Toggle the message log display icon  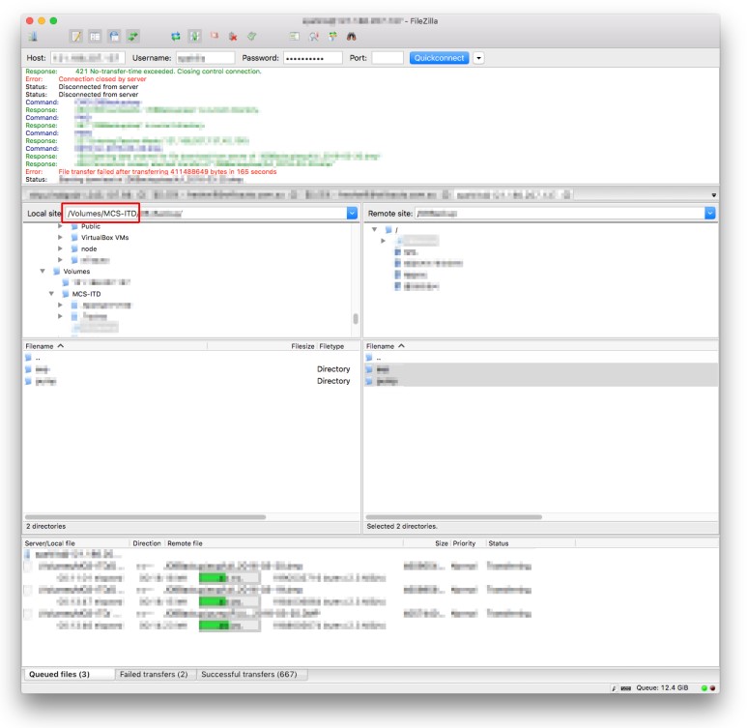(x=76, y=36)
